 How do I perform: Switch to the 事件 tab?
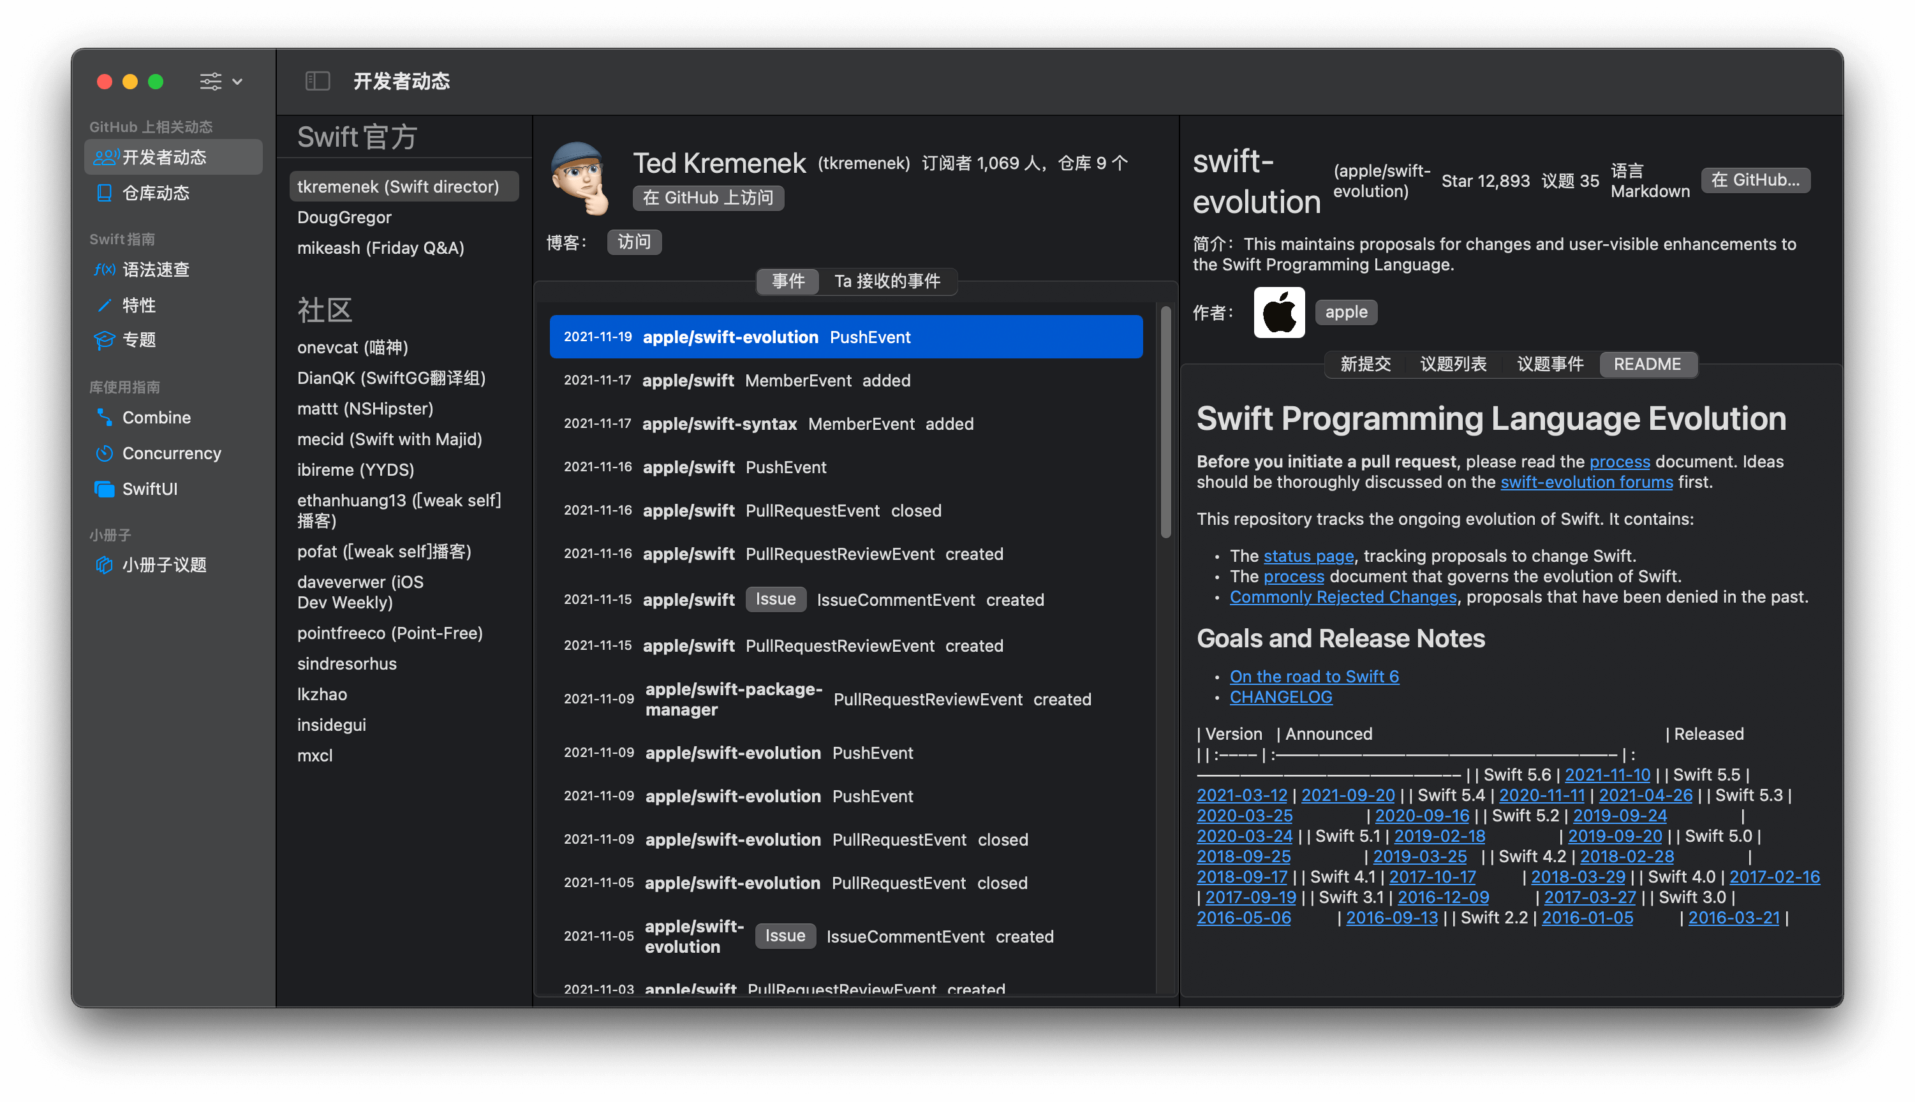click(788, 281)
